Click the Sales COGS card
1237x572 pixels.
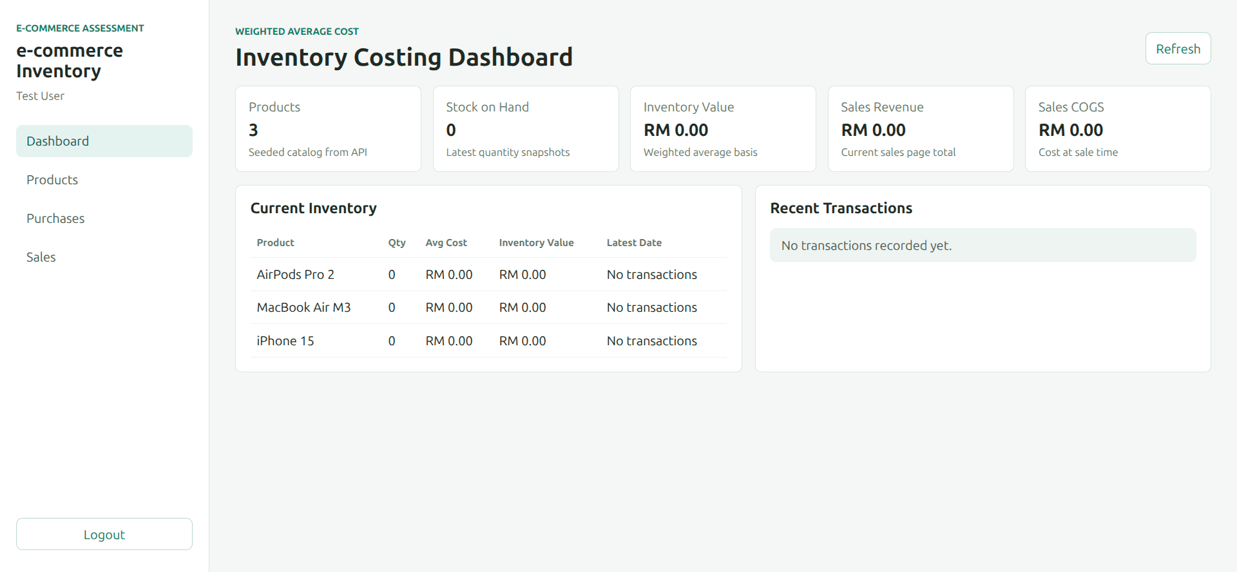(1118, 129)
